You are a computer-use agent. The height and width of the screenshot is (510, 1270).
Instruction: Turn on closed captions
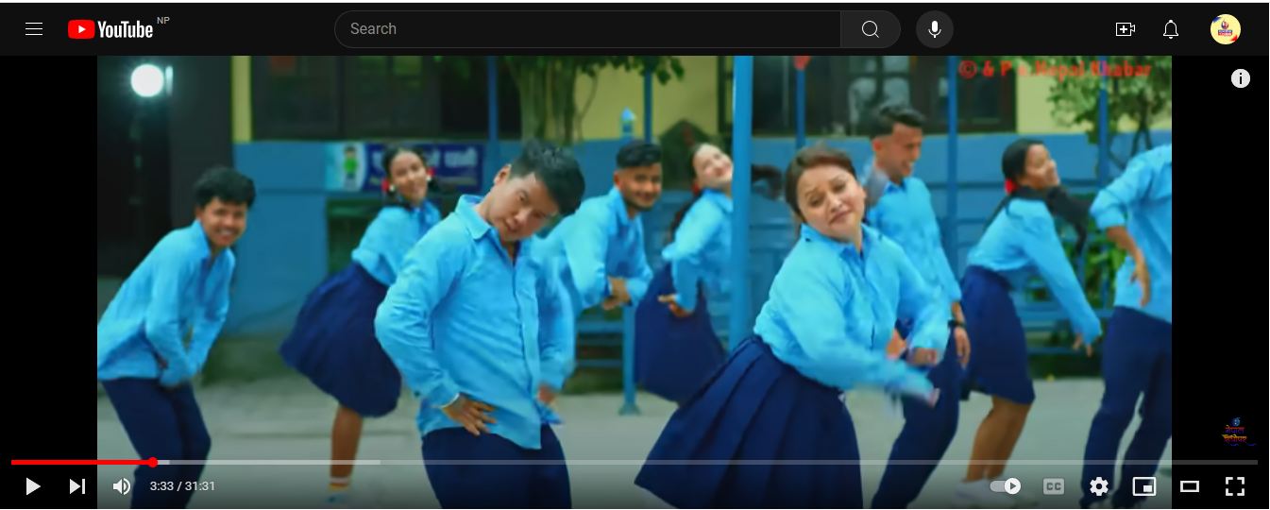pos(1053,486)
